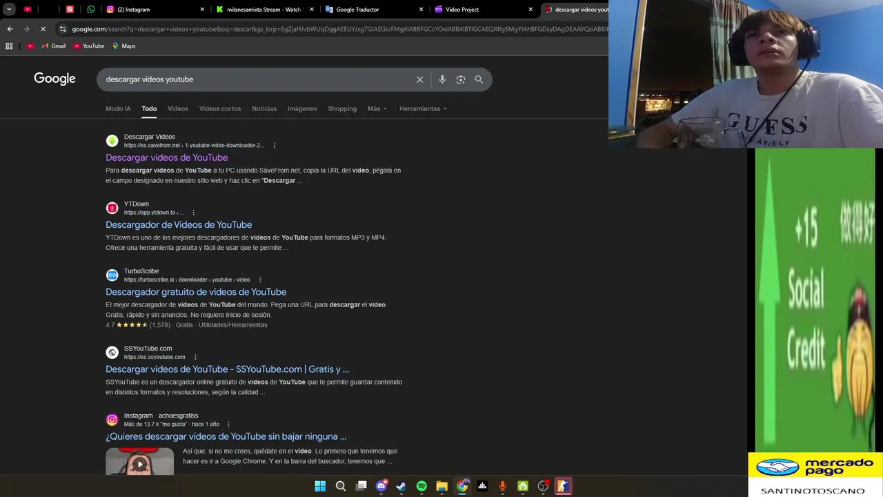Click the SSYouTube globe favicon
Viewport: 883px width, 497px height.
[112, 352]
